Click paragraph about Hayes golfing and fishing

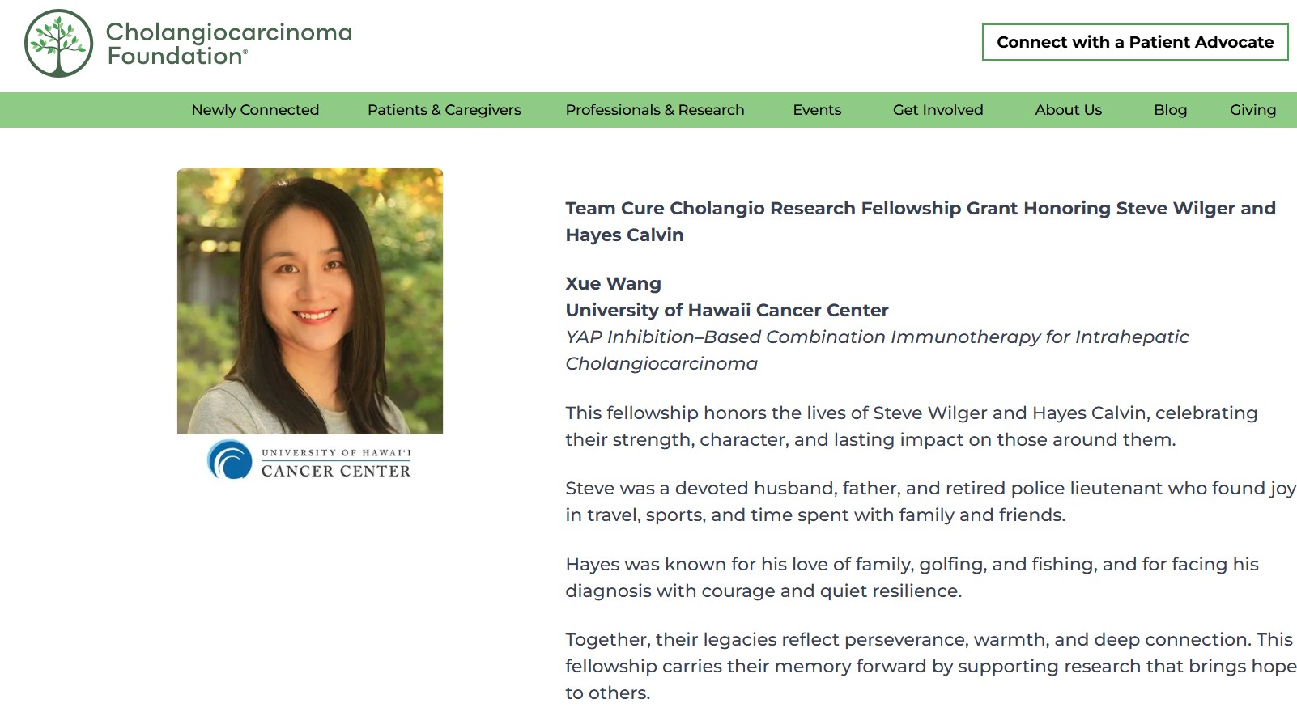tap(912, 578)
